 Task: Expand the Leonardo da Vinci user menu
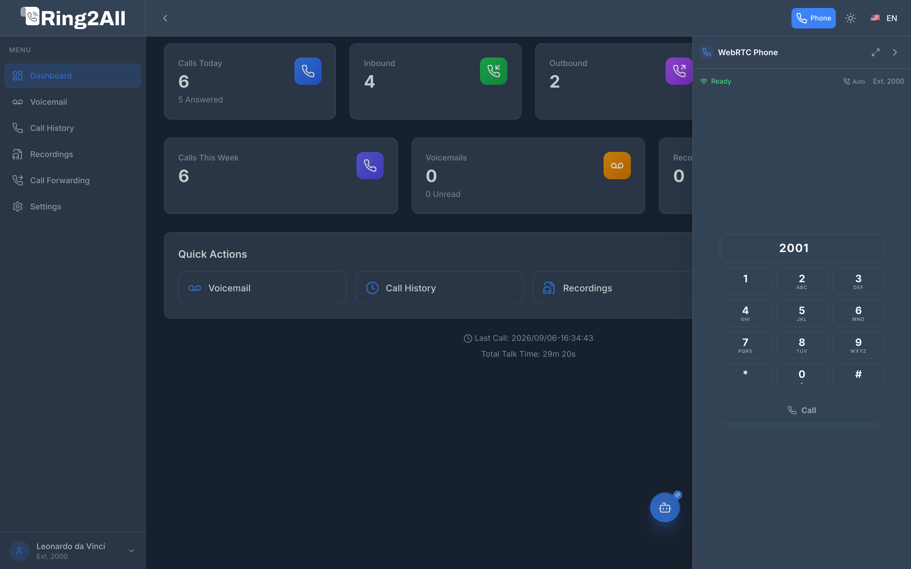[x=73, y=551]
